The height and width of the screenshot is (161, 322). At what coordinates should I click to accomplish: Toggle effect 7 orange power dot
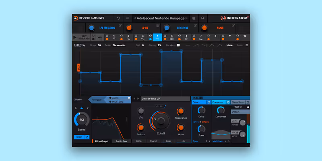pos(194,39)
